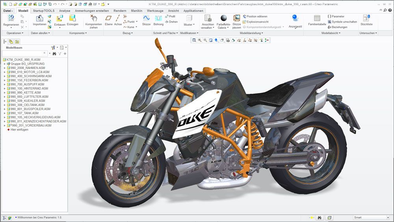This screenshot has height=222, width=394.
Task: Toggle Skizze pausieren in the ribbon
Action: pyautogui.click(x=236, y=18)
